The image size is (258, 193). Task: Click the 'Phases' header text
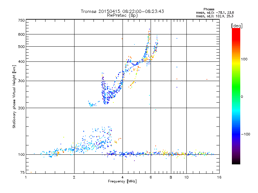(x=209, y=9)
